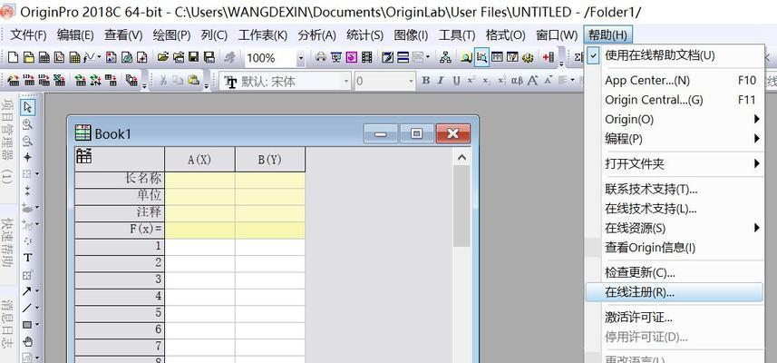Click the Slide Show presentation icon
The image size is (777, 363).
pyautogui.click(x=336, y=57)
